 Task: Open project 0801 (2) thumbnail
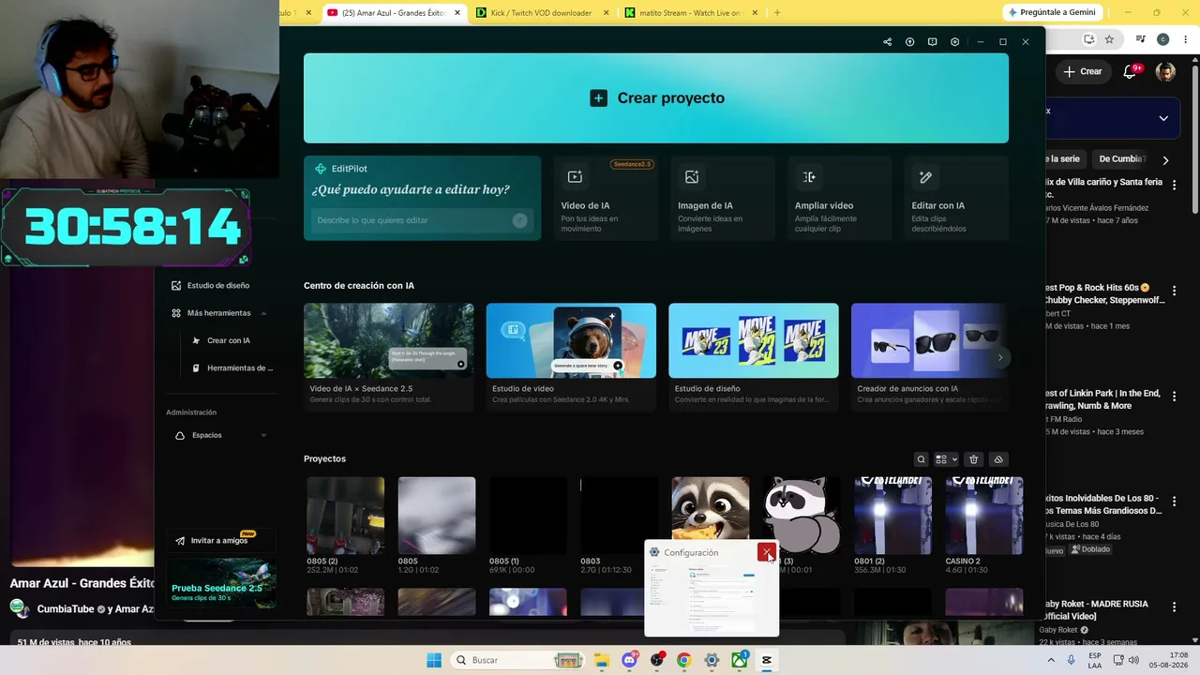[x=892, y=516]
